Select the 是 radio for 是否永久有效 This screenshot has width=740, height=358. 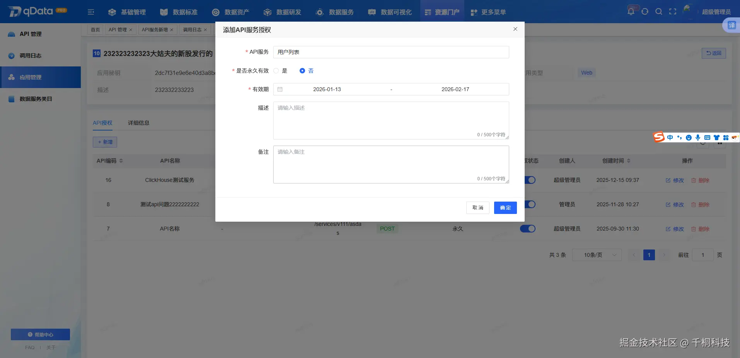click(276, 71)
